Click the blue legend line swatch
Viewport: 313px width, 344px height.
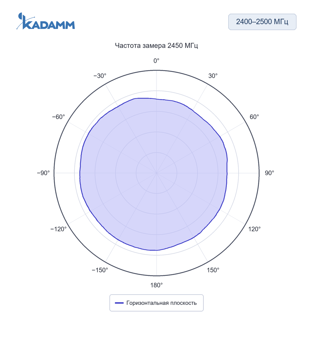pos(119,303)
